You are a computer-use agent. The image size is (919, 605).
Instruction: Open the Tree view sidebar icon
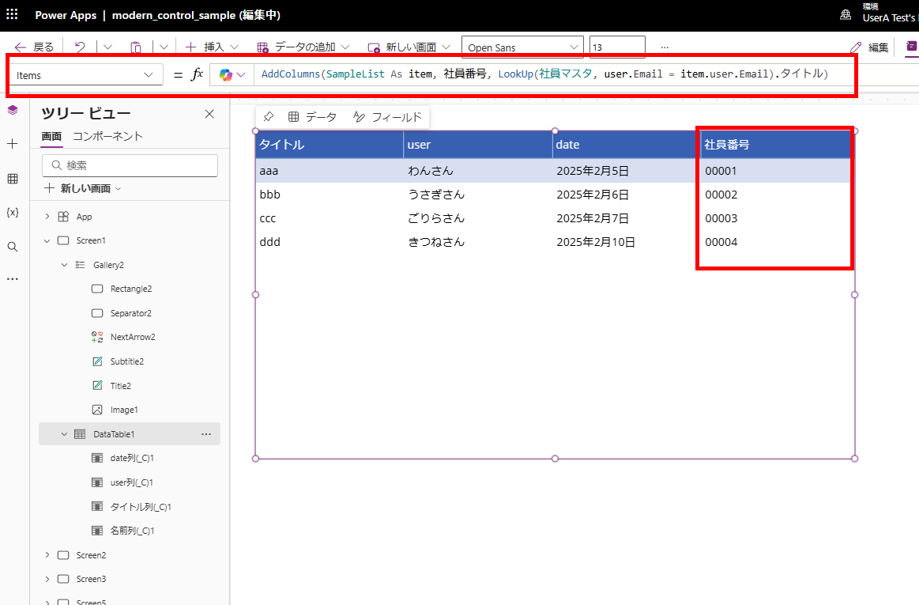pyautogui.click(x=12, y=110)
